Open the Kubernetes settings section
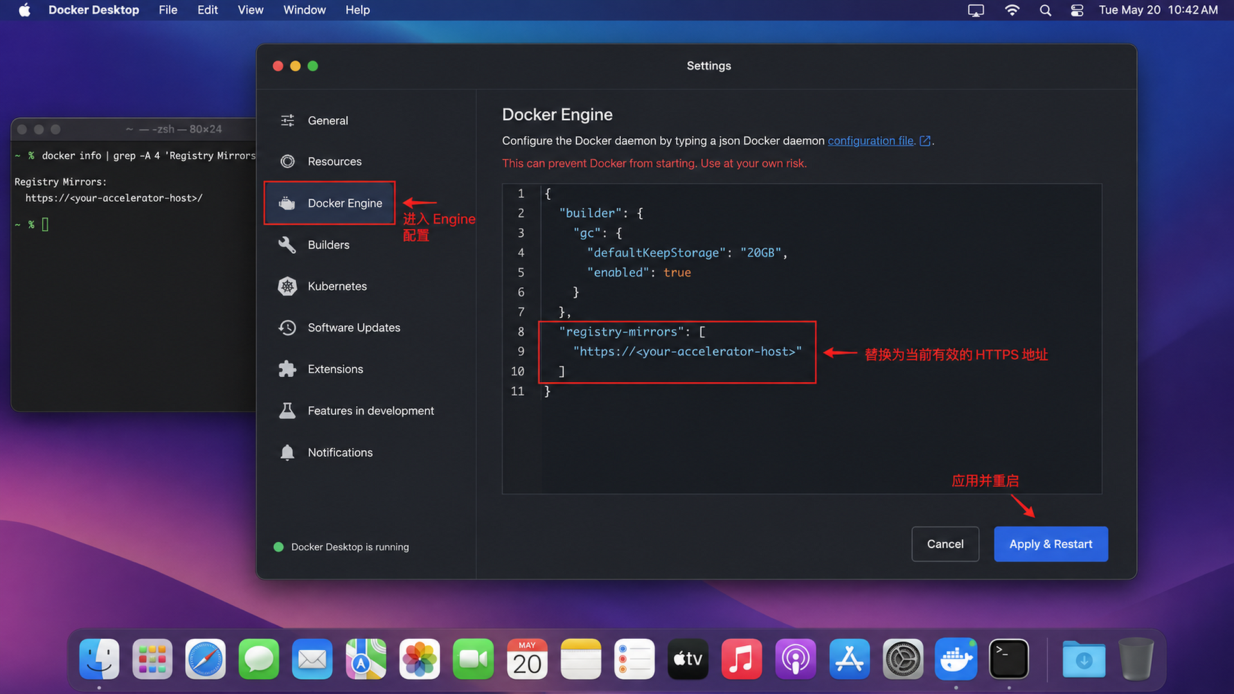Image resolution: width=1234 pixels, height=694 pixels. (x=337, y=286)
